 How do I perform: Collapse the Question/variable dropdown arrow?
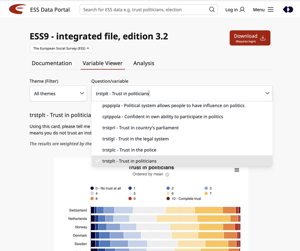click(x=267, y=93)
